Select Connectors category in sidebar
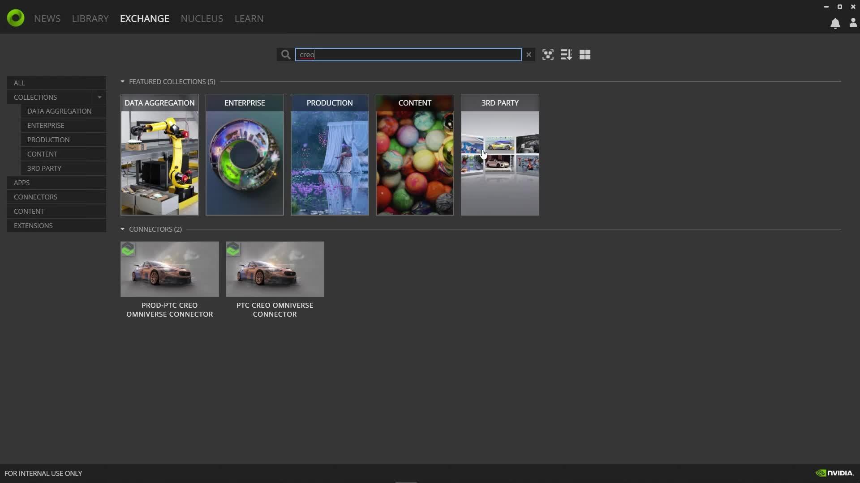The image size is (860, 483). (x=35, y=197)
